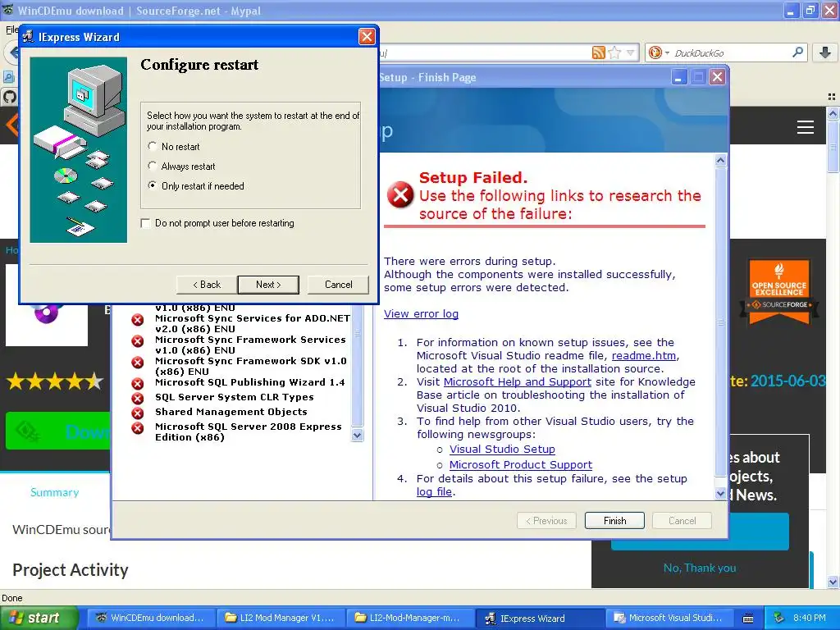Switch to Microsoft Visual Studio taskbar item
The width and height of the screenshot is (840, 630).
pyautogui.click(x=669, y=618)
